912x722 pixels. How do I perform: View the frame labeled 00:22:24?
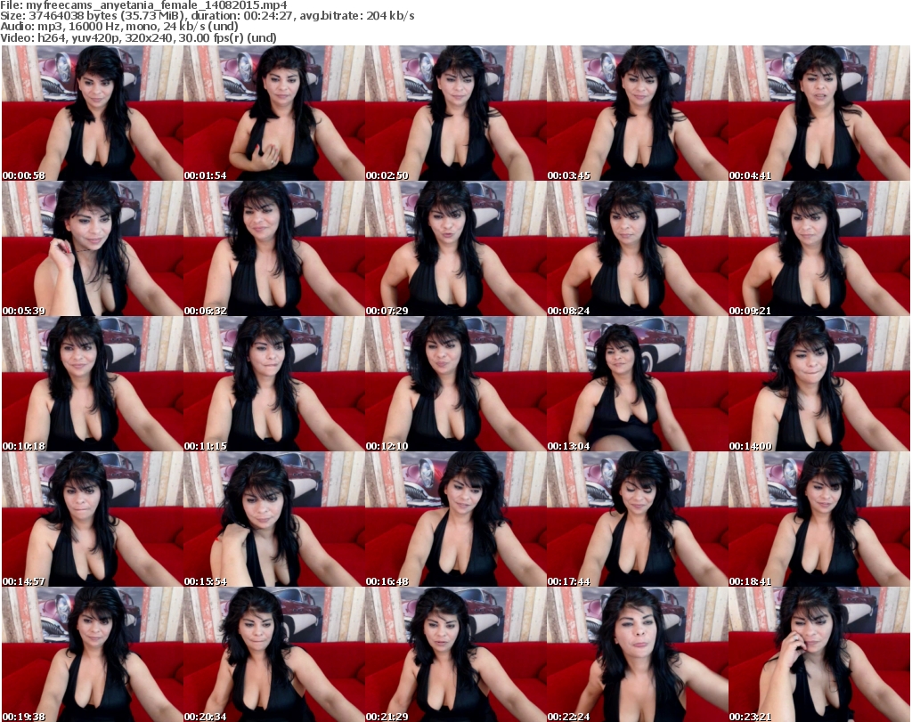point(637,654)
